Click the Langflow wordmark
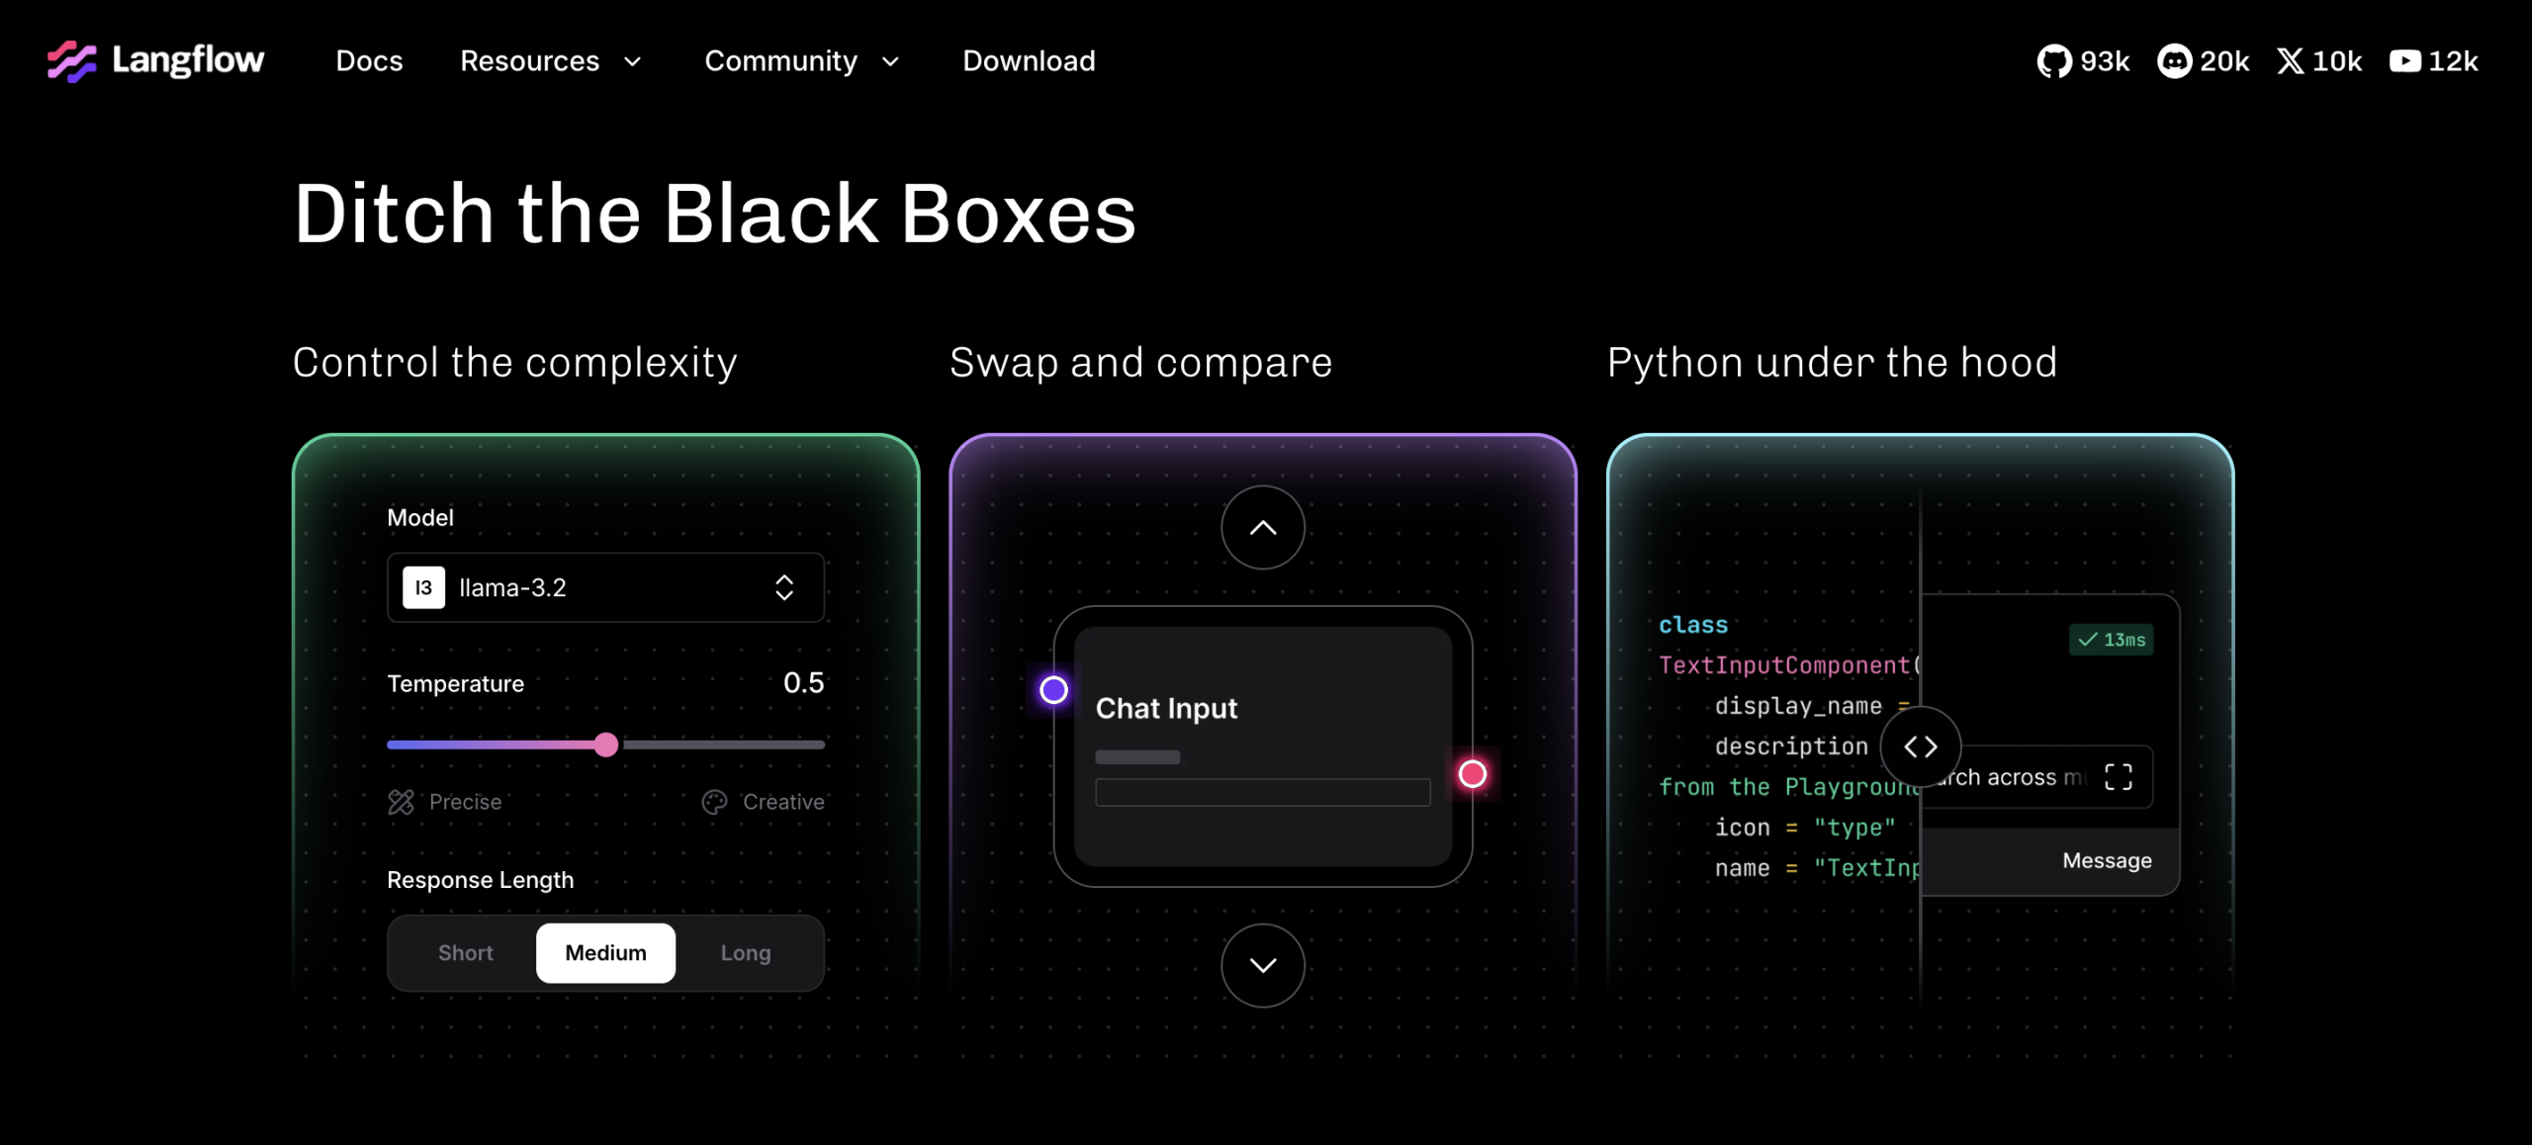Image resolution: width=2532 pixels, height=1145 pixels. click(x=188, y=60)
